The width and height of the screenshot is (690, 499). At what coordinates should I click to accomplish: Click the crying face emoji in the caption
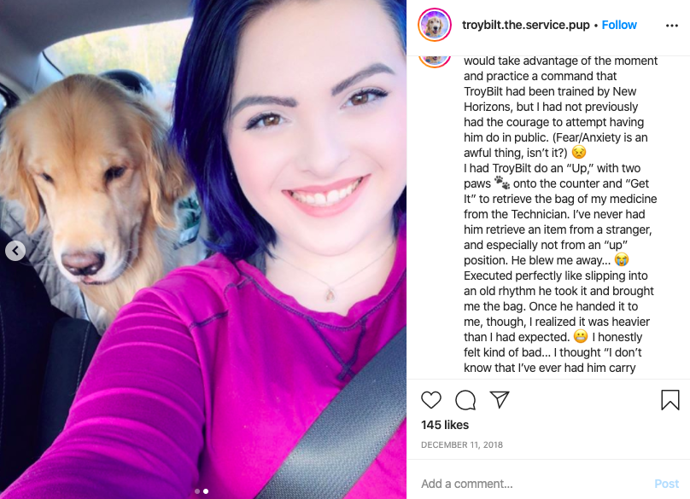click(x=622, y=259)
